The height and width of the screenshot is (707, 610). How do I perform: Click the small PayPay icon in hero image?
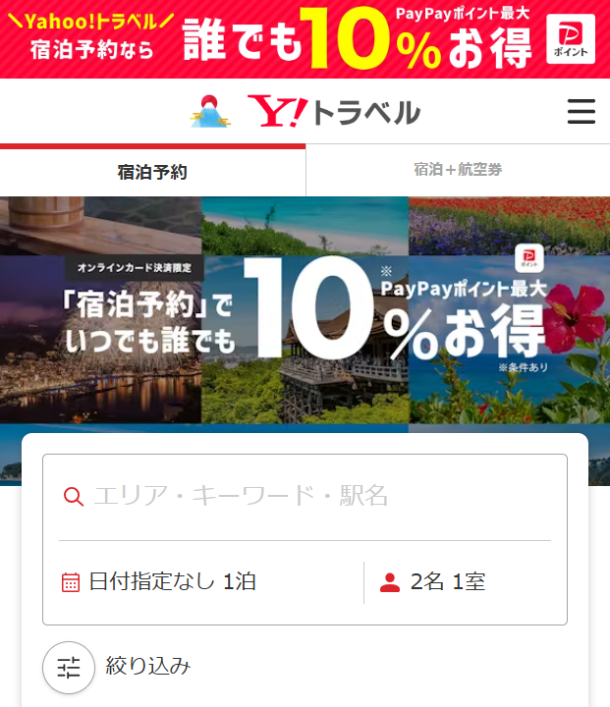(x=528, y=258)
